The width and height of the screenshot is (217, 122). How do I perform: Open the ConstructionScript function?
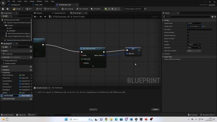click(11, 61)
